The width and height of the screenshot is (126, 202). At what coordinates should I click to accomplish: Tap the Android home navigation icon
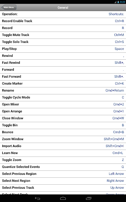click(x=63, y=199)
